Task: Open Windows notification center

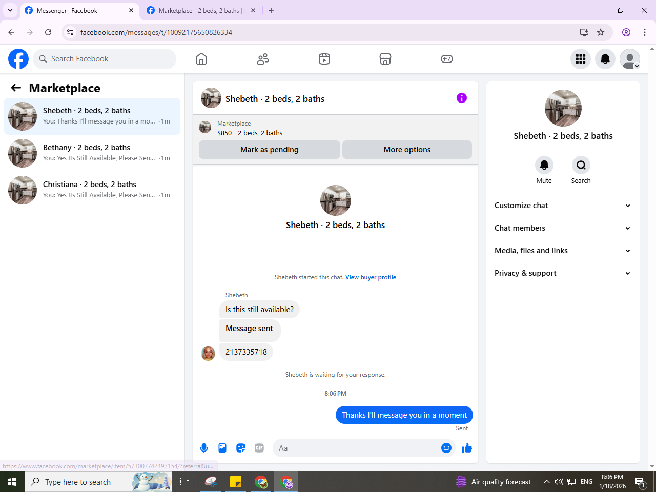Action: (x=640, y=482)
